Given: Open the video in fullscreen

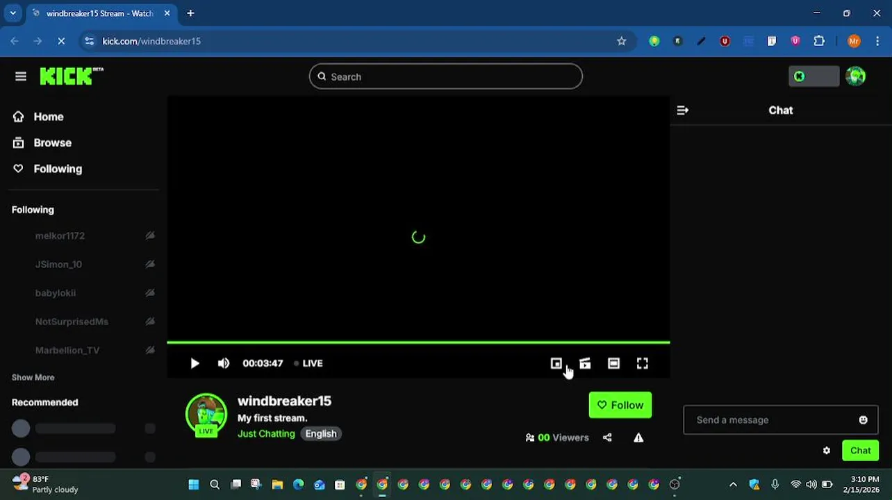Looking at the screenshot, I should (643, 363).
